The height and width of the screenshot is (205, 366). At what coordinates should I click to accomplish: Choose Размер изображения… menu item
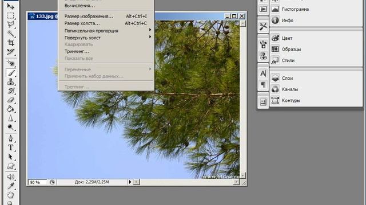106,17
